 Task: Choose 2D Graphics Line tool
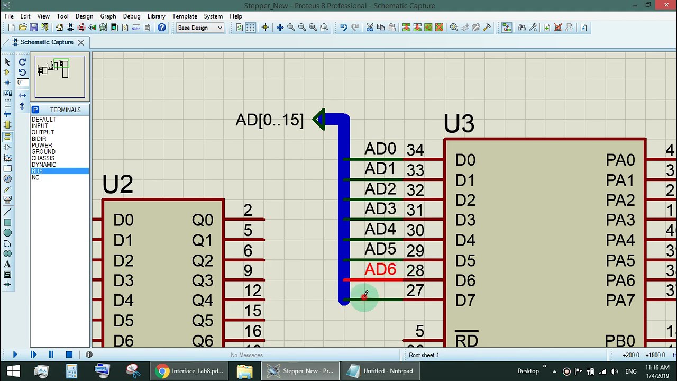coord(7,212)
